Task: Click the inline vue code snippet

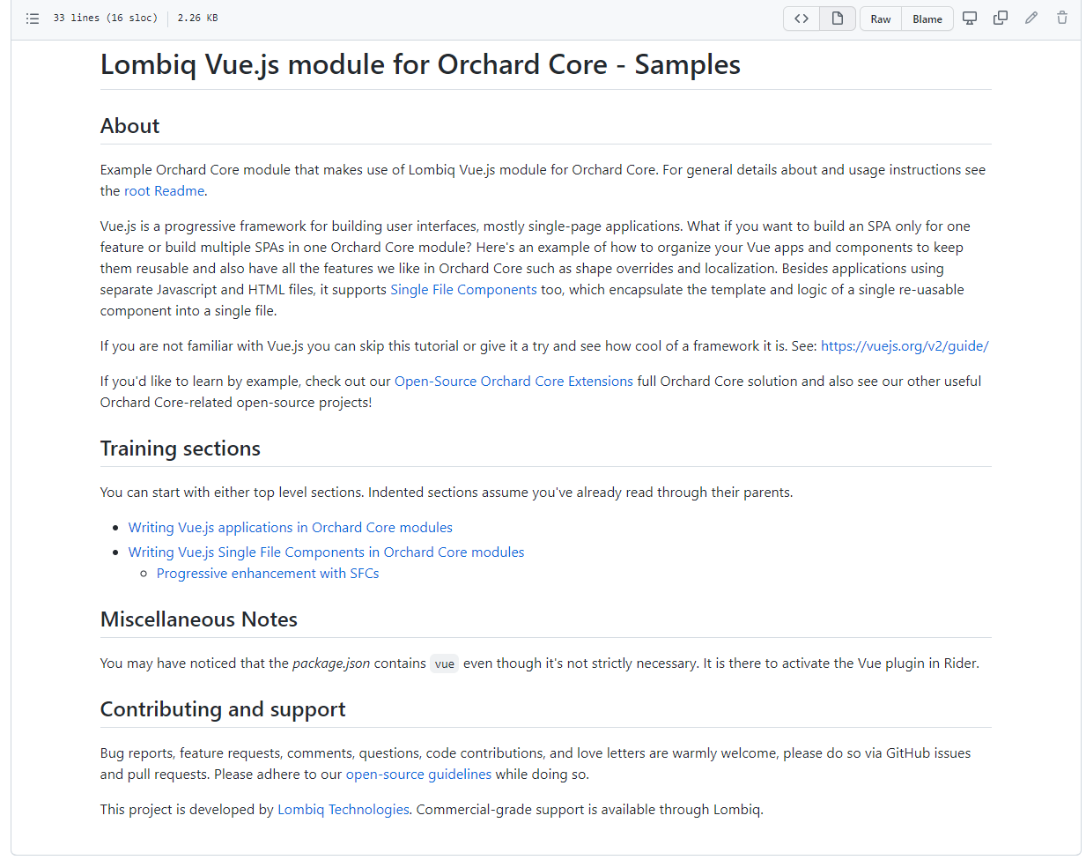Action: [x=445, y=664]
